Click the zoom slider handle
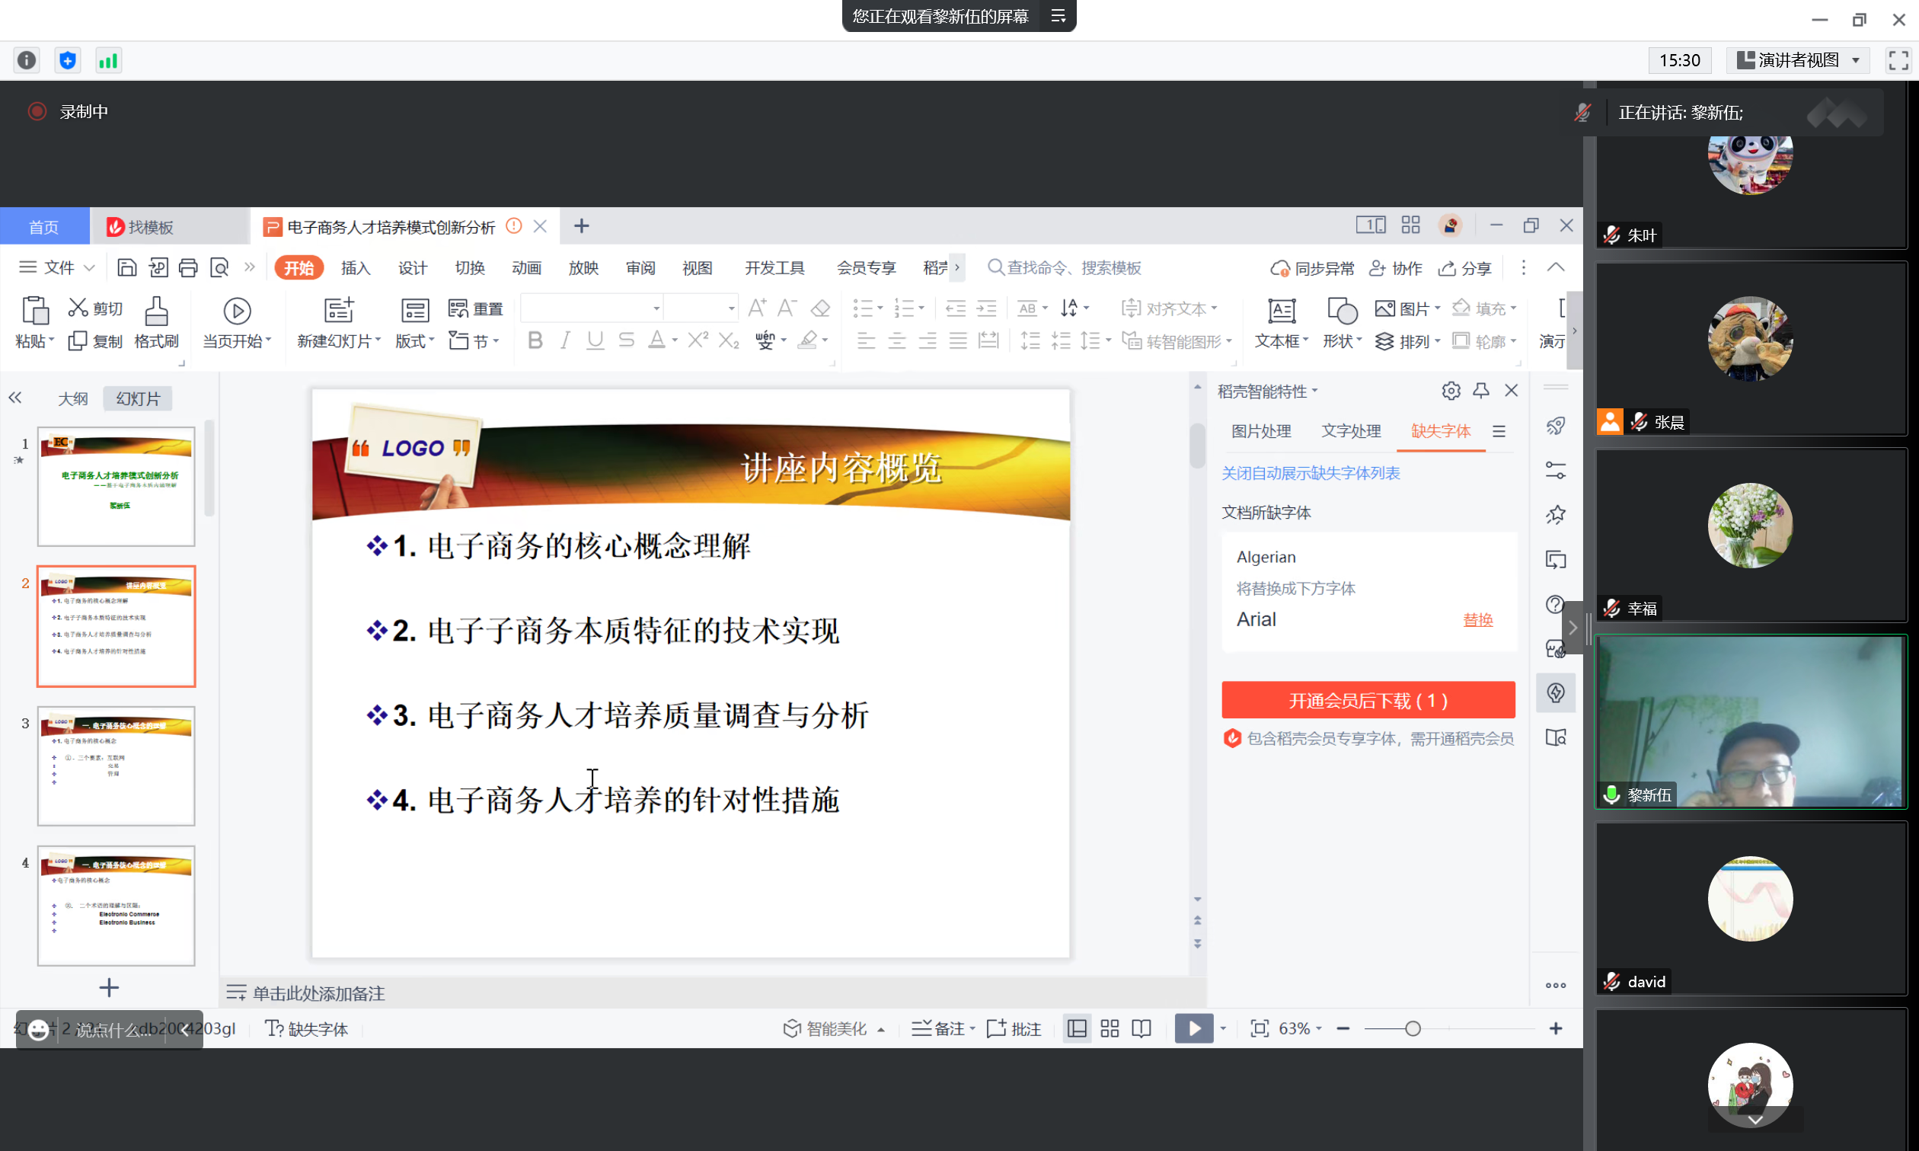1919x1151 pixels. (1413, 1028)
